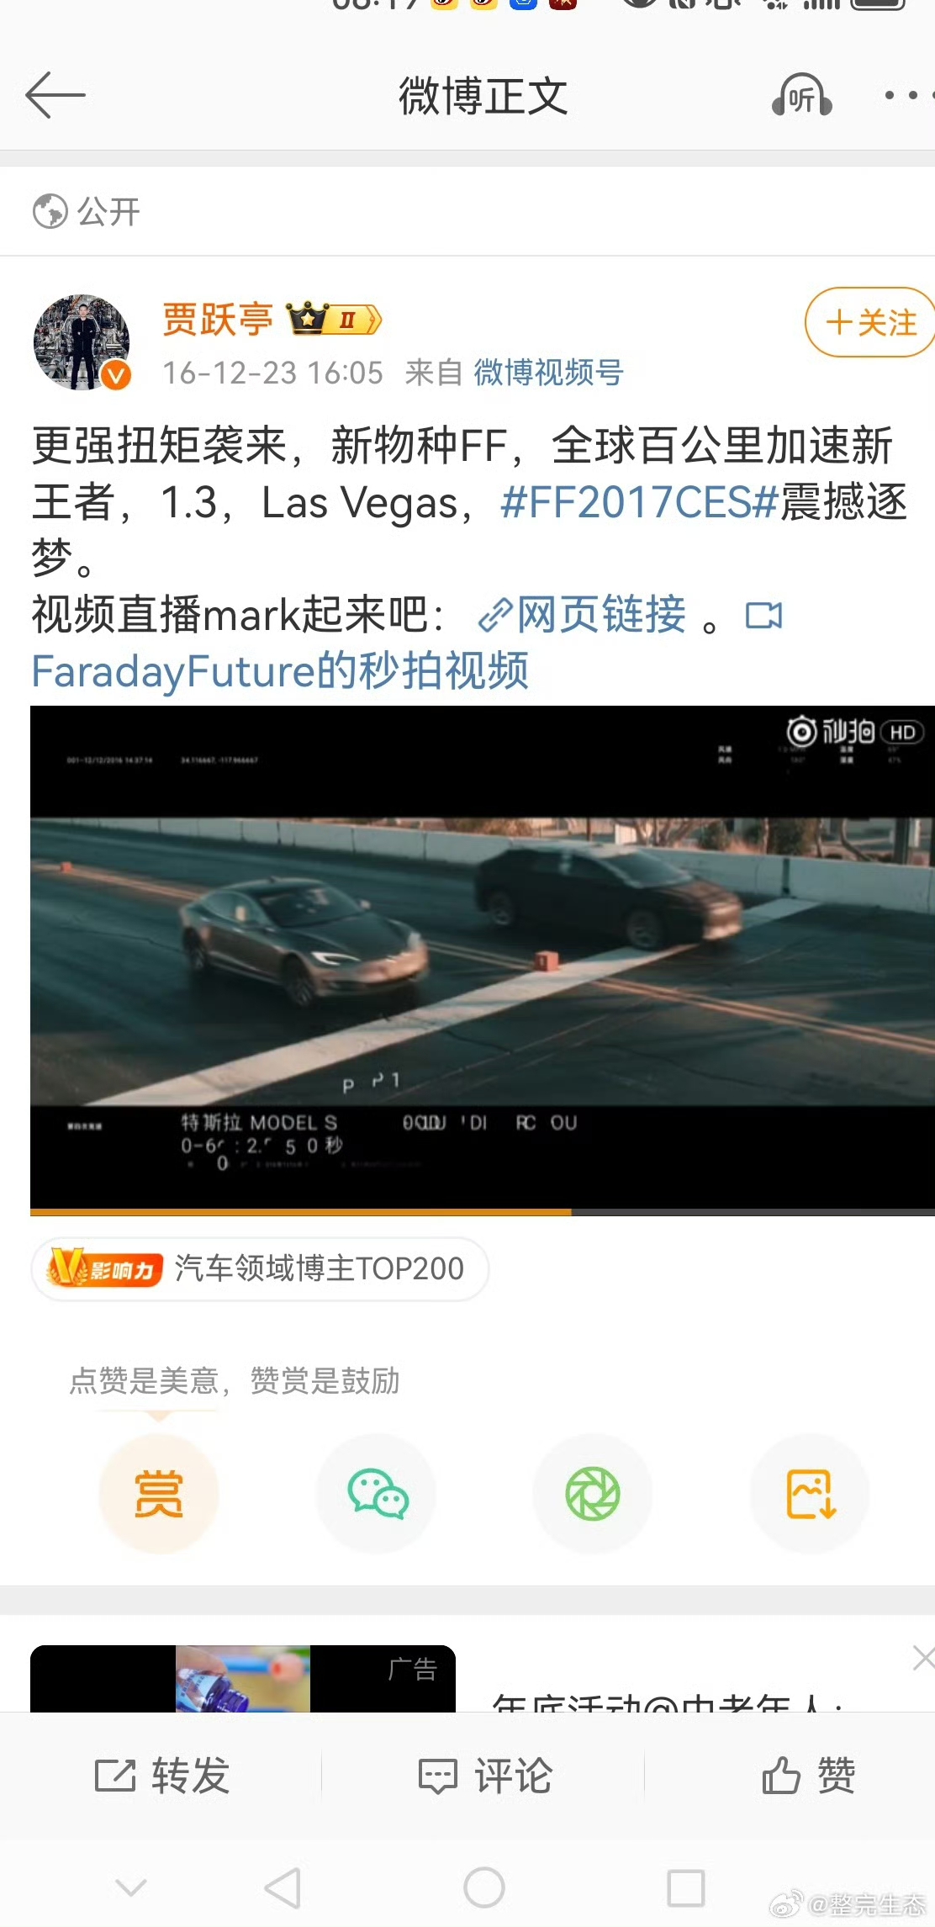Open the 汽车领域博主TOP200 influence badge
The height and width of the screenshot is (1927, 935).
pyautogui.click(x=260, y=1268)
